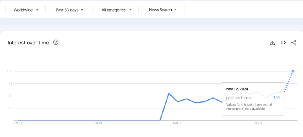Click the News Search dropdown arrow
The width and height of the screenshot is (303, 137).
point(175,10)
